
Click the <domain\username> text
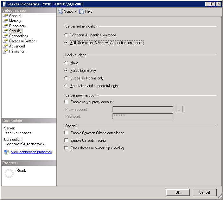pyautogui.click(x=26, y=144)
